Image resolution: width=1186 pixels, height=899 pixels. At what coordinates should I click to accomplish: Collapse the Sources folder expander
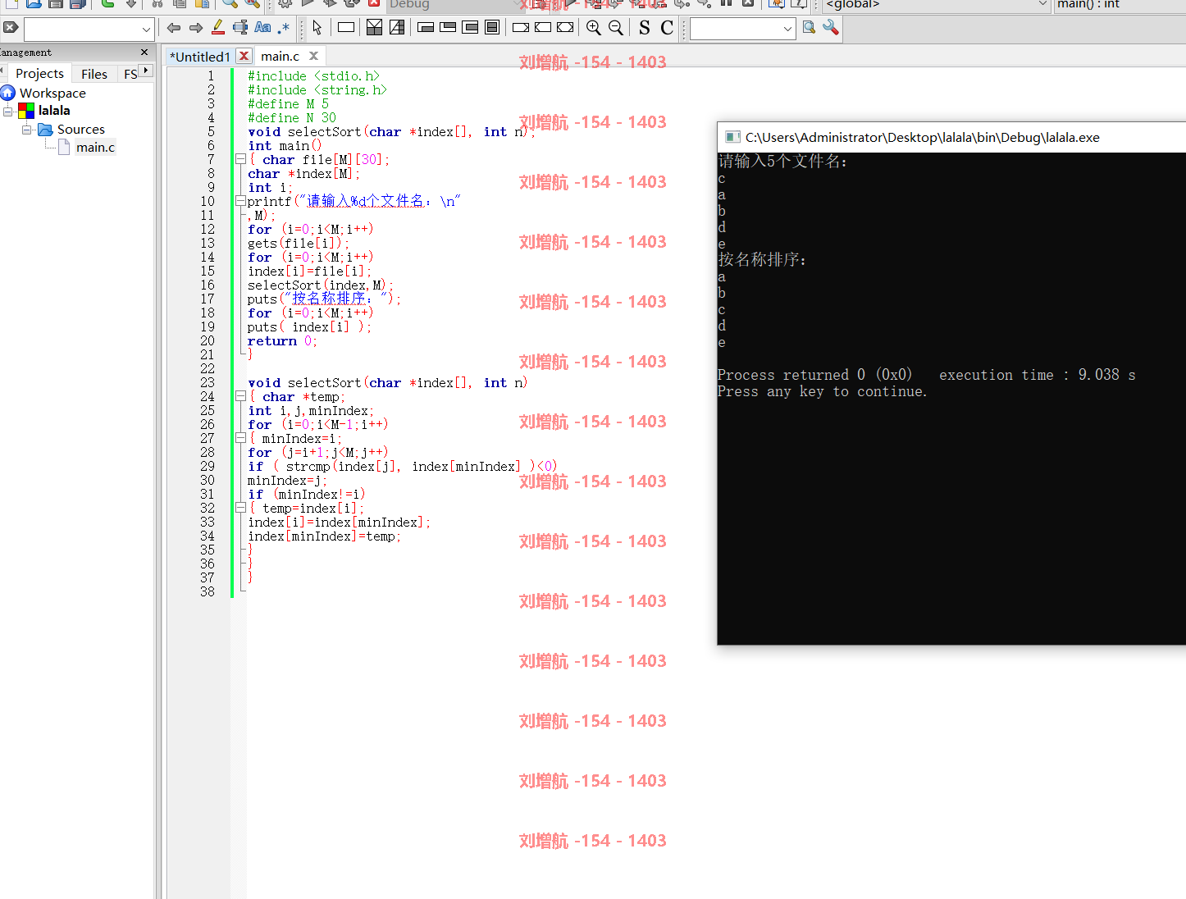coord(26,130)
